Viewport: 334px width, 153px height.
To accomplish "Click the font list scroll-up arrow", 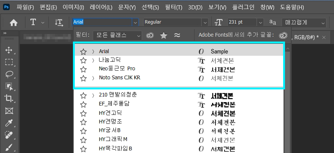I will click(288, 49).
